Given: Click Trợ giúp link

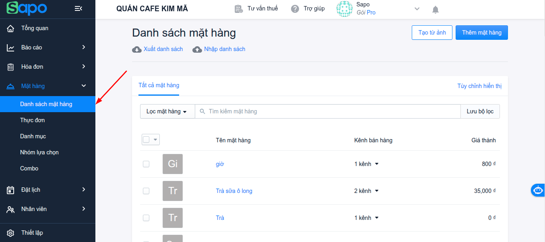Looking at the screenshot, I should [314, 8].
